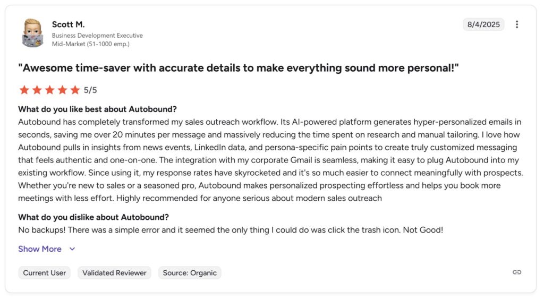
Task: Open the three-dot options menu
Action: pyautogui.click(x=517, y=24)
